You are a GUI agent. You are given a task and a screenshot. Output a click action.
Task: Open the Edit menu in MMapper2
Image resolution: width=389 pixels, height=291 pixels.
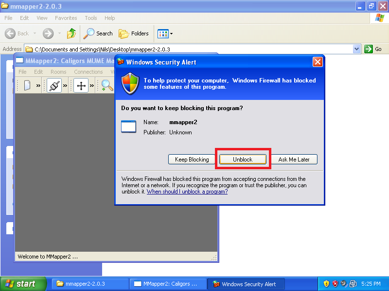pos(38,72)
